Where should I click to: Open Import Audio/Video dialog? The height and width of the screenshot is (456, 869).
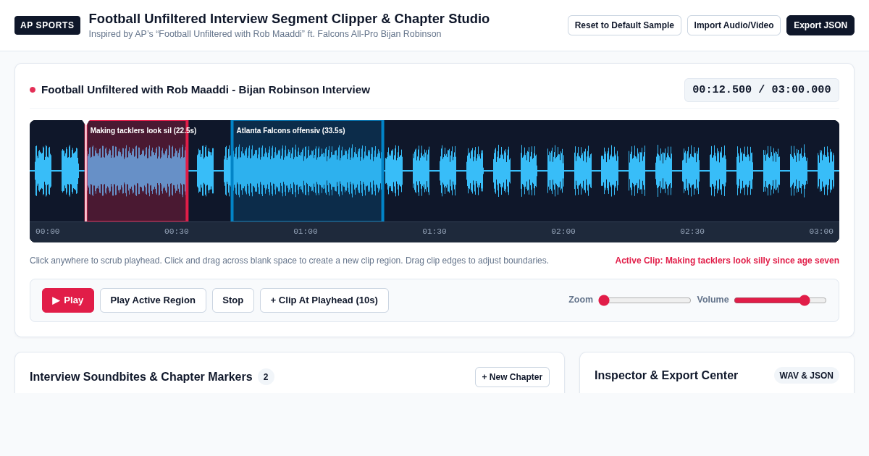734,25
